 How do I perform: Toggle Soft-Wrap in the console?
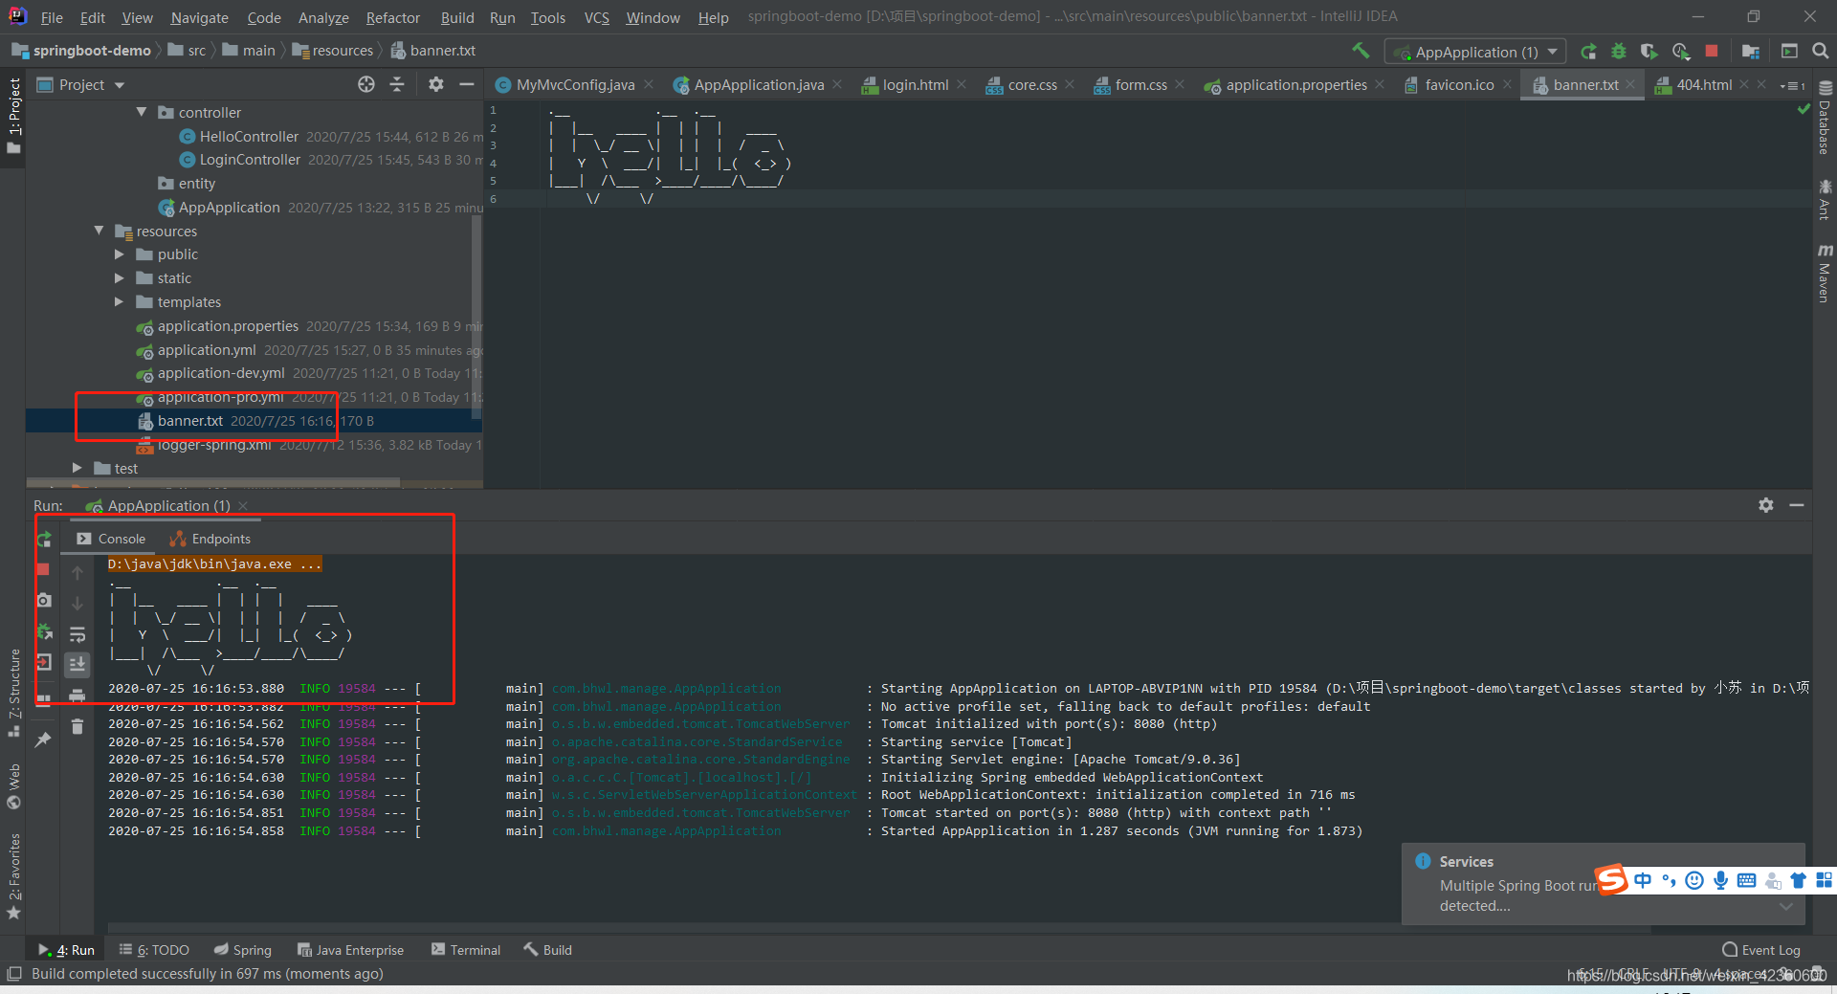(x=77, y=633)
